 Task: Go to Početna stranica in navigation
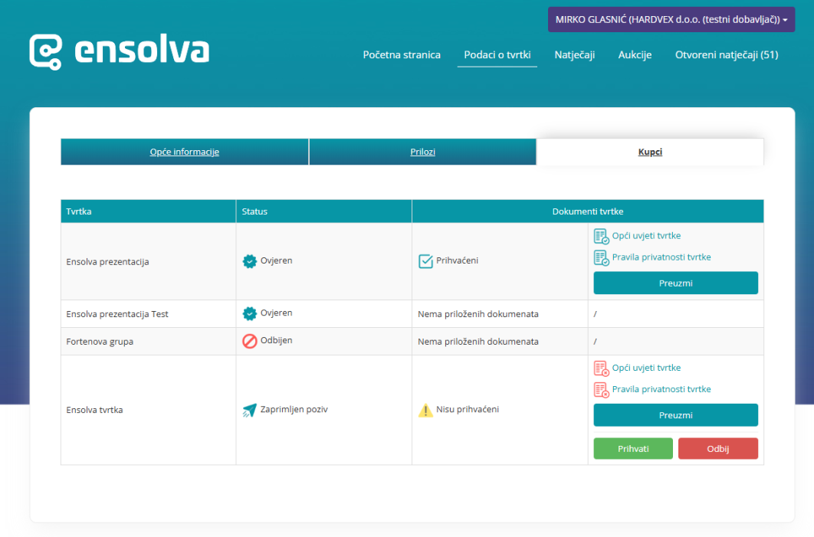tap(402, 55)
